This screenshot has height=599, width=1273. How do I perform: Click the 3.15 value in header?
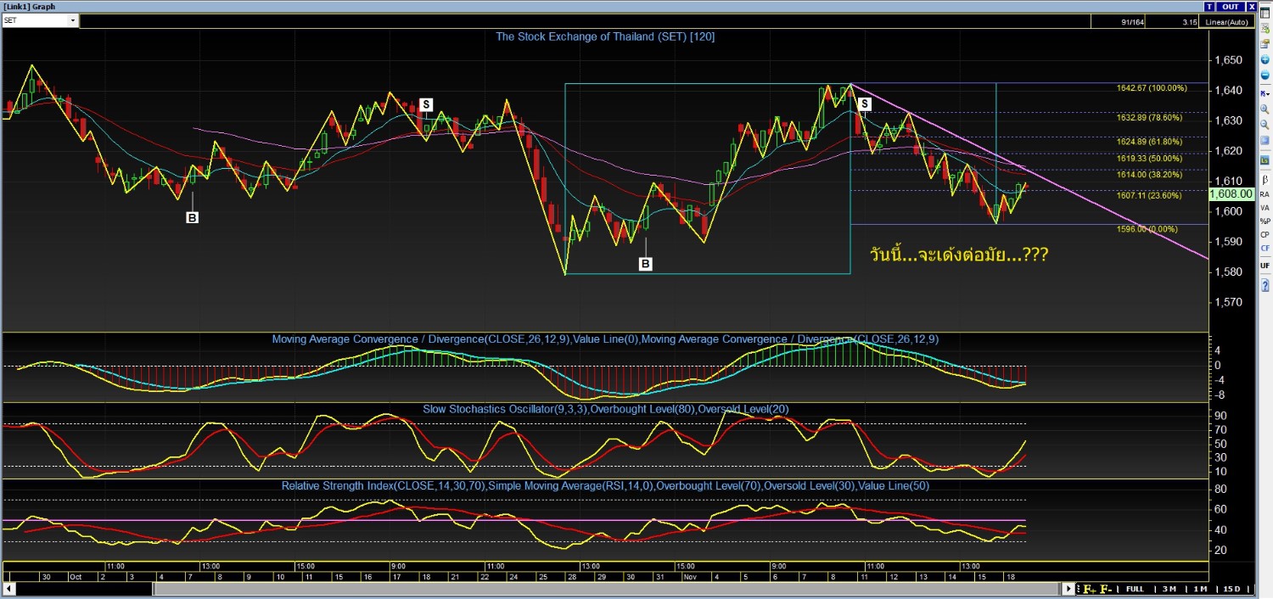(1191, 22)
